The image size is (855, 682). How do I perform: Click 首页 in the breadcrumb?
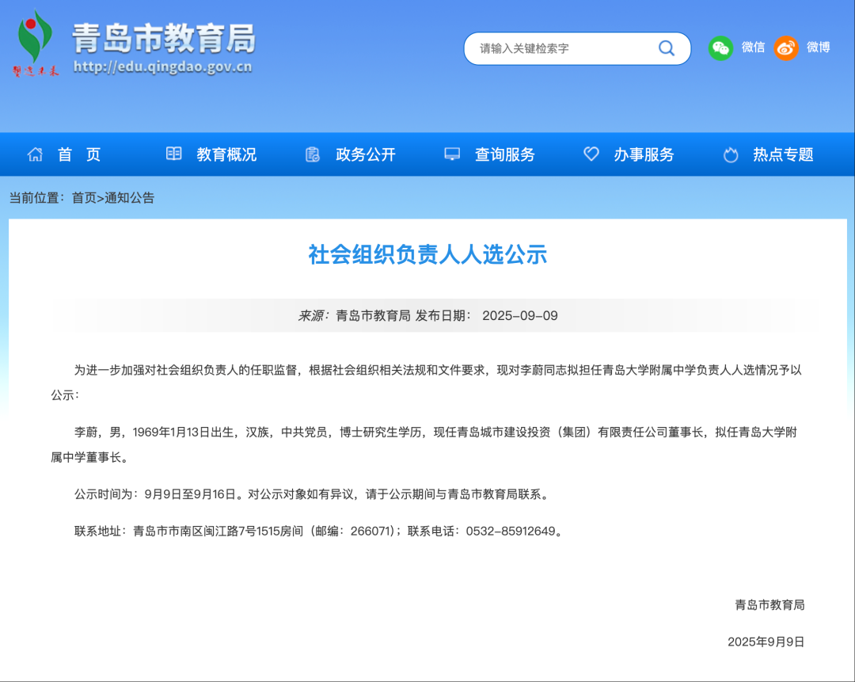click(x=84, y=197)
